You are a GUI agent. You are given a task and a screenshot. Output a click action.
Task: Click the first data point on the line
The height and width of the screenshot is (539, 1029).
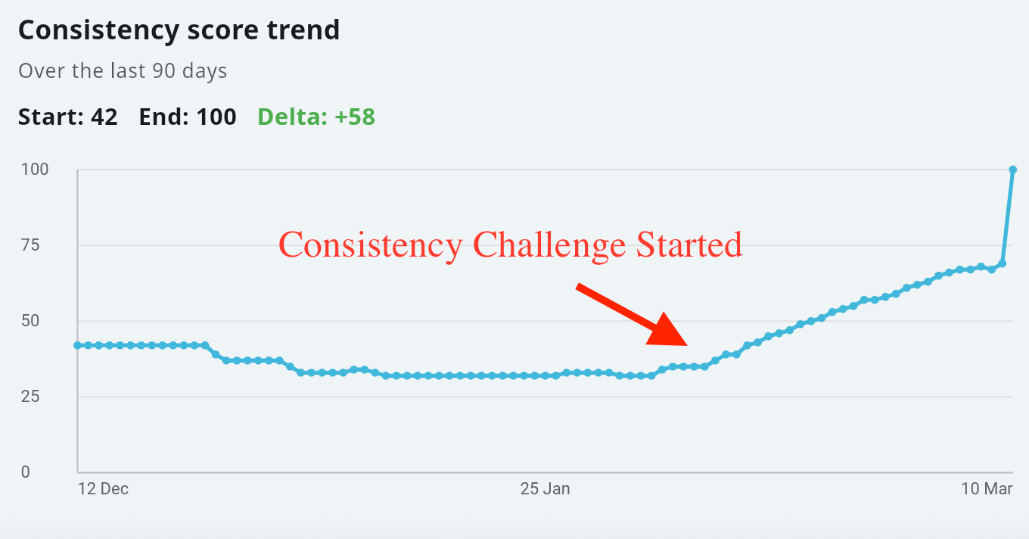[x=77, y=345]
